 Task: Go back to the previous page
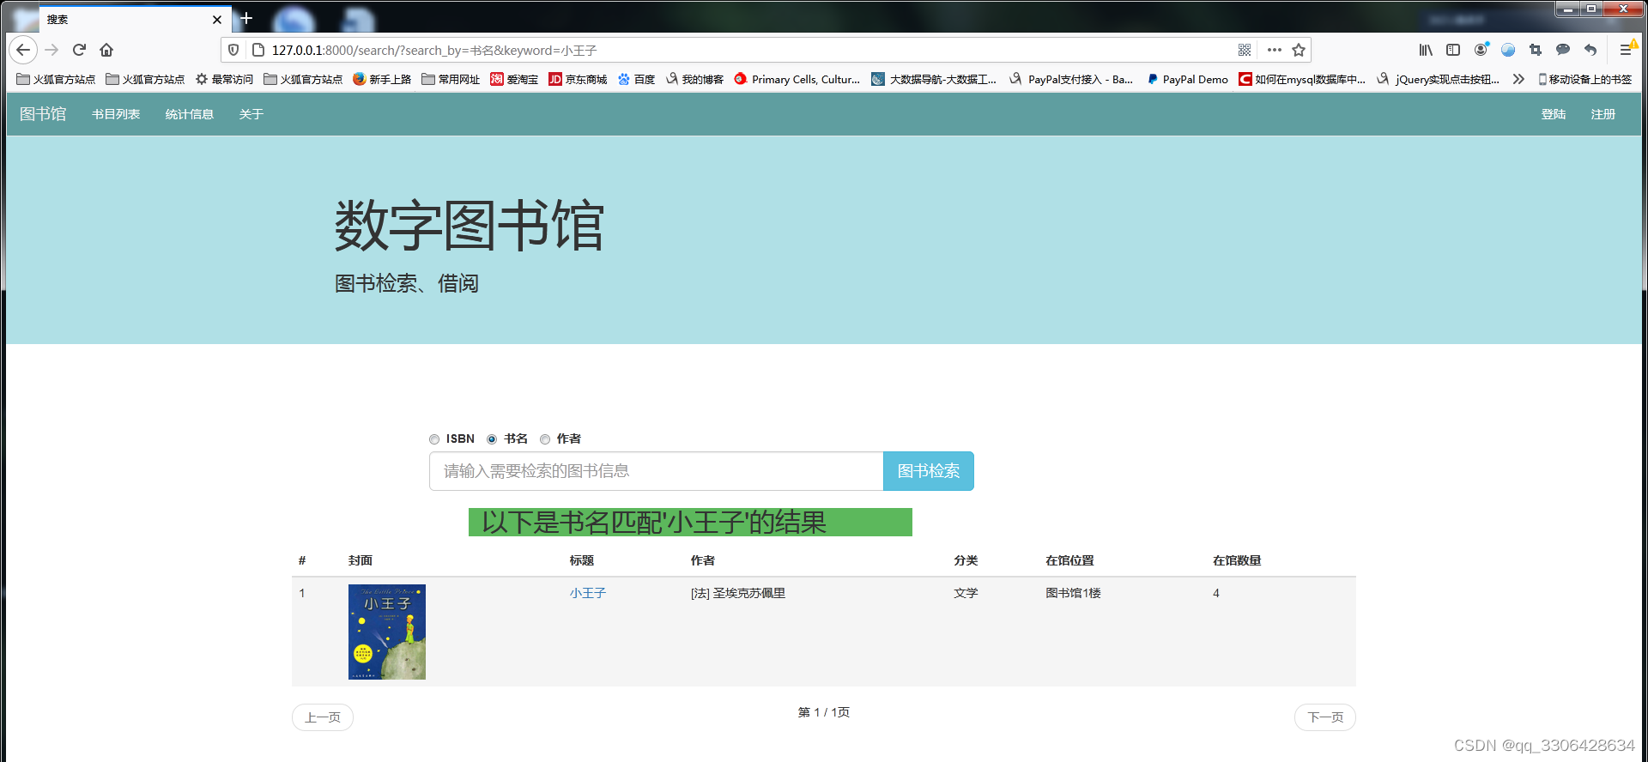pos(23,50)
